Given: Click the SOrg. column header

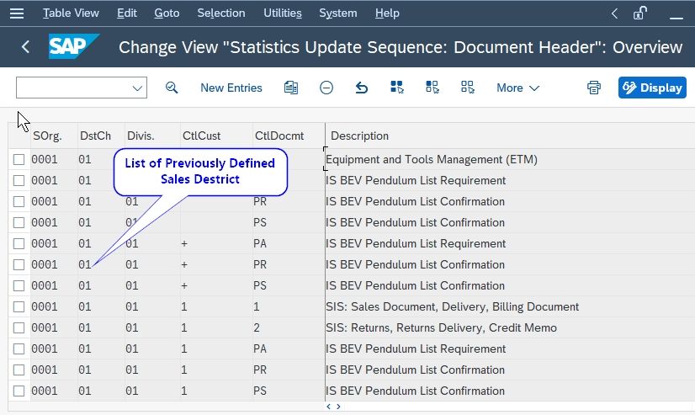Looking at the screenshot, I should 54,136.
